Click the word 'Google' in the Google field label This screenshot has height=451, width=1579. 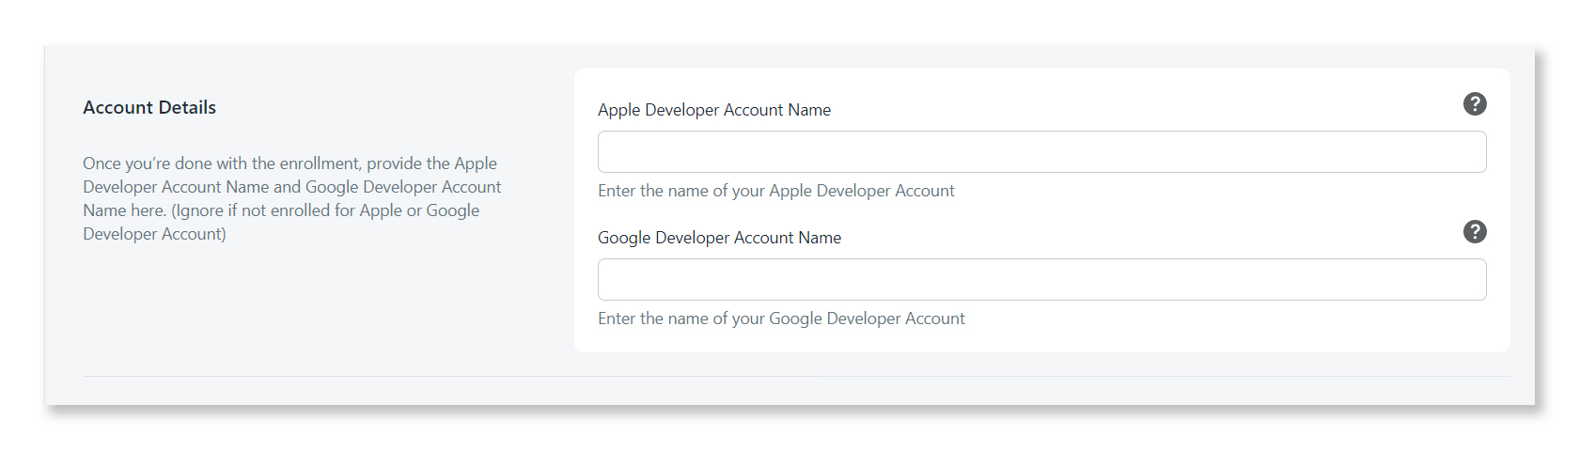(x=624, y=238)
